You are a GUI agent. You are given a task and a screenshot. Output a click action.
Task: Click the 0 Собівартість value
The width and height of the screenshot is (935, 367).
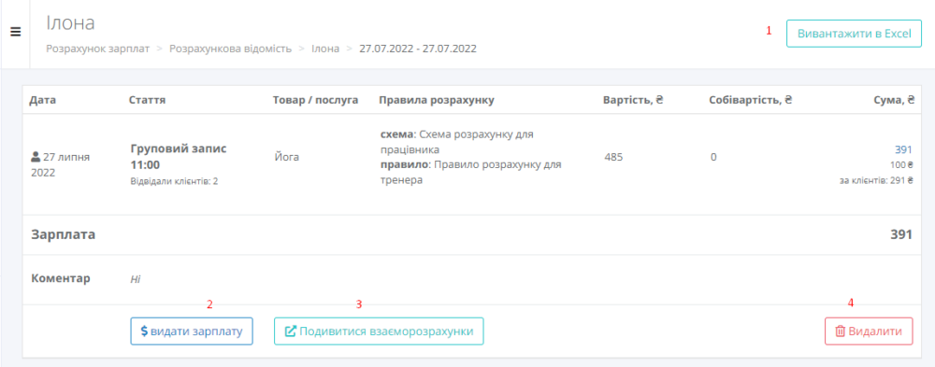point(713,157)
